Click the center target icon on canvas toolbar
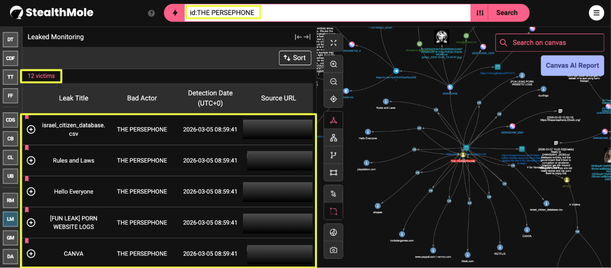 click(333, 99)
